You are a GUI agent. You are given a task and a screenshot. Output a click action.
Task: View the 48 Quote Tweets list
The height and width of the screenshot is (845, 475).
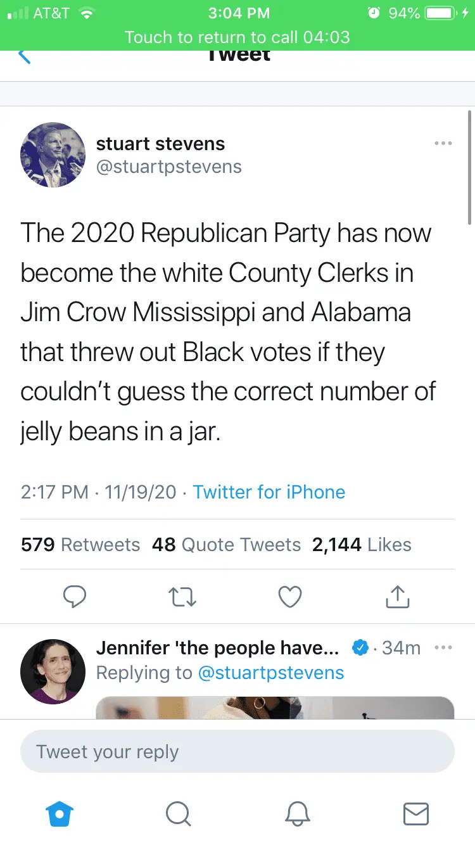226,545
